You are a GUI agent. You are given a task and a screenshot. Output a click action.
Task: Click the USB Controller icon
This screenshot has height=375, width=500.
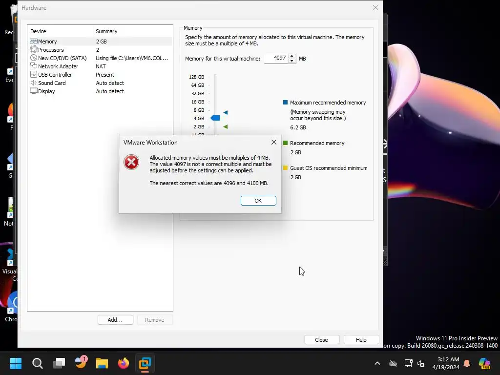(34, 74)
